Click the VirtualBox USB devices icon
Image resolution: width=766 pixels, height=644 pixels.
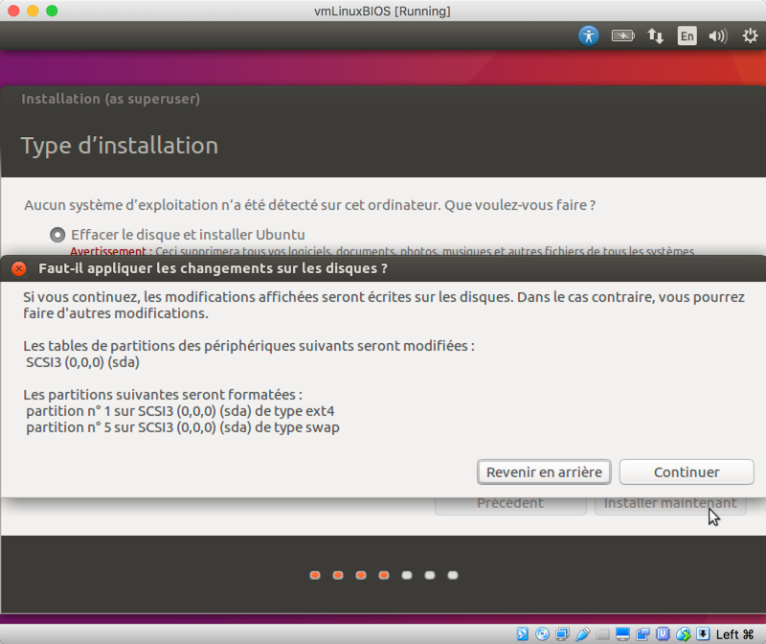tap(582, 634)
